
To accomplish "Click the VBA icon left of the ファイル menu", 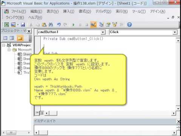I will [6, 11].
